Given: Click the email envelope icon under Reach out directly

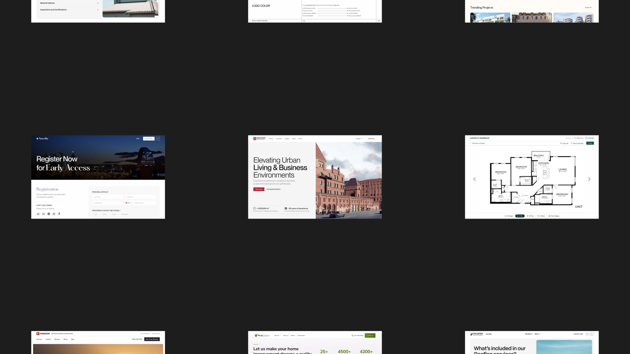Looking at the screenshot, I should 44,214.
